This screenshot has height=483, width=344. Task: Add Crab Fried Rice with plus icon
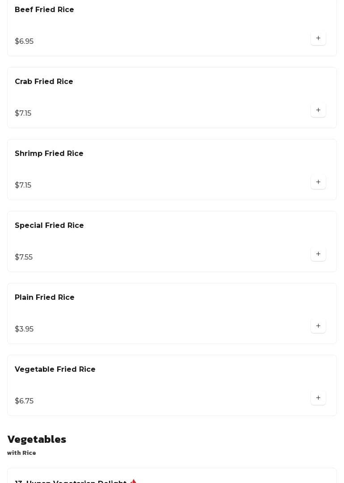point(318,110)
